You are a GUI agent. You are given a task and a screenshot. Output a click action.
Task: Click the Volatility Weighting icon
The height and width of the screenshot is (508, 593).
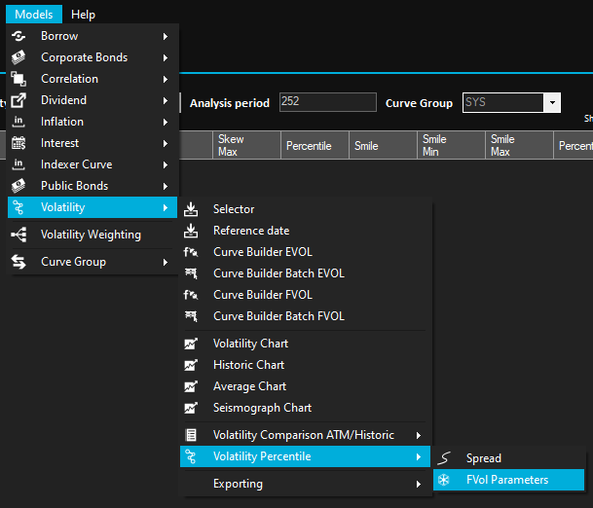[x=19, y=235]
